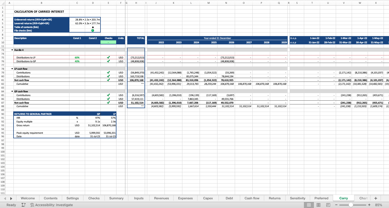
Task: Adjust the zoom slider handle
Action: pyautogui.click(x=351, y=205)
